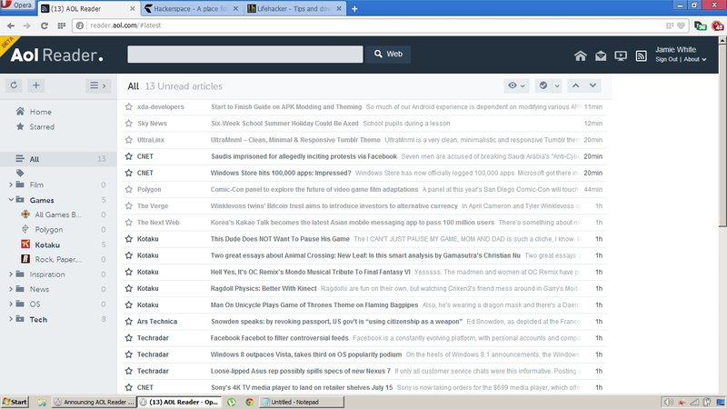727x409 pixels.
Task: Switch to the Lifehacker tab
Action: pyautogui.click(x=294, y=8)
